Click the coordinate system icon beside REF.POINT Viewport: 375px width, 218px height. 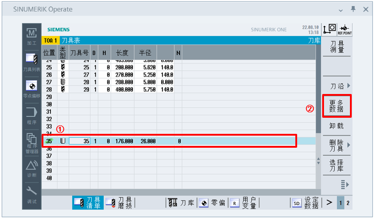click(329, 29)
